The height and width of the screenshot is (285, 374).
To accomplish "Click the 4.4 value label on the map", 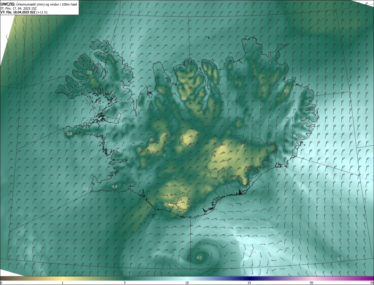I will pos(115,187).
